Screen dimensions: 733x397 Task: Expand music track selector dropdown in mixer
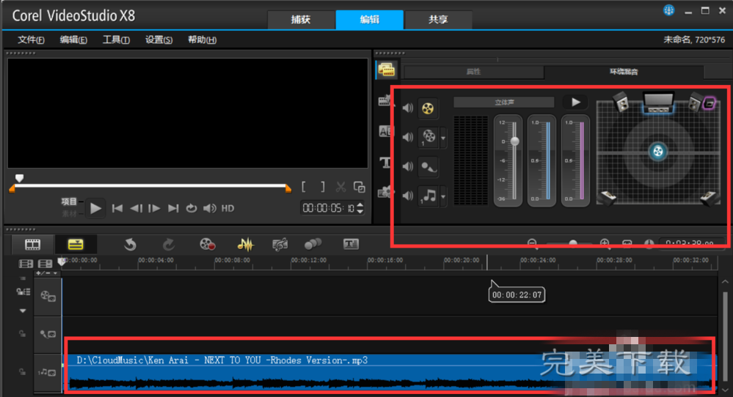[x=443, y=197]
